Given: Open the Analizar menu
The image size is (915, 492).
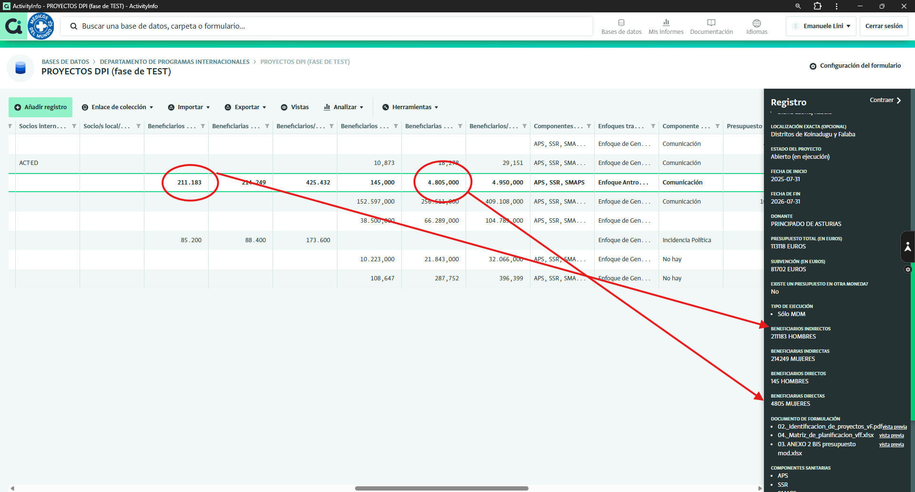Looking at the screenshot, I should point(344,107).
